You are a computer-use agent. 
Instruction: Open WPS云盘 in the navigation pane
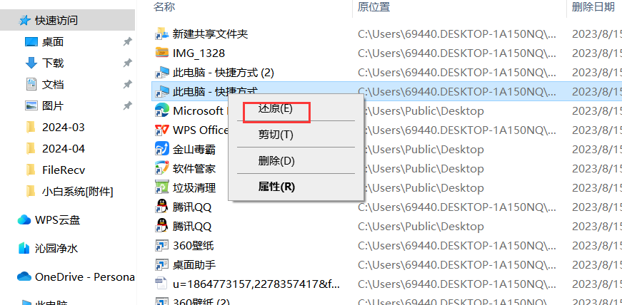point(58,219)
